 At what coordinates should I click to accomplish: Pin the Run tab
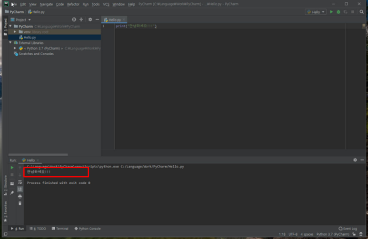[x=12, y=193]
